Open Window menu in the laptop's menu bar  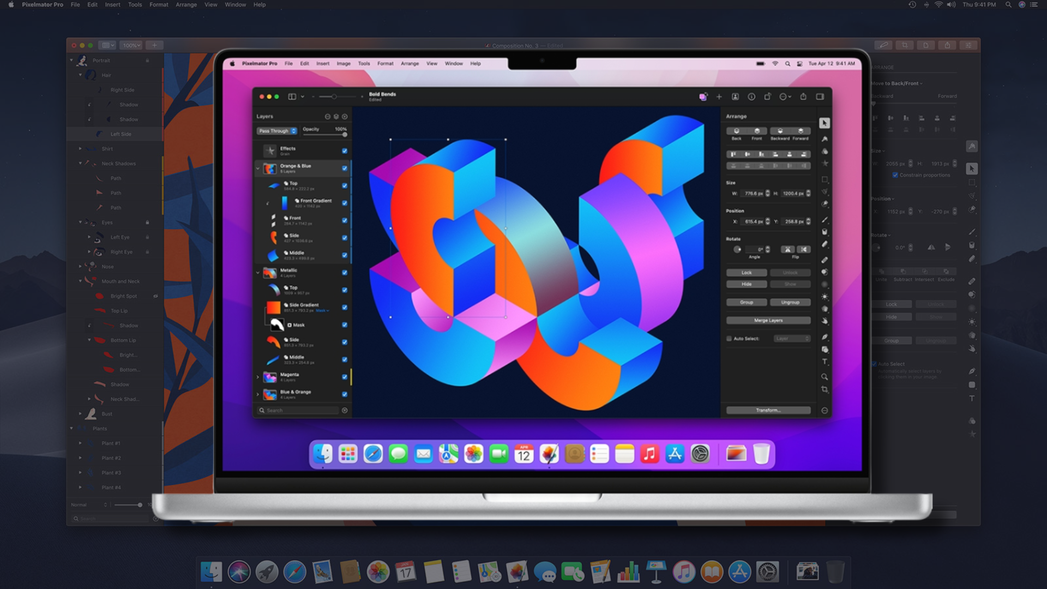pyautogui.click(x=454, y=63)
